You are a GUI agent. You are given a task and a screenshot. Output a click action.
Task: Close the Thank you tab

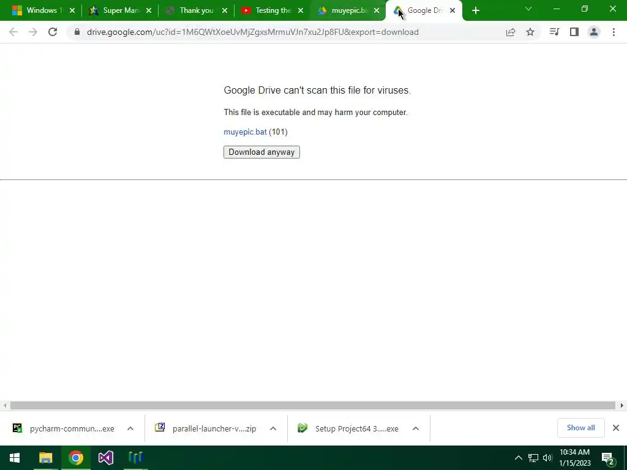coord(225,10)
